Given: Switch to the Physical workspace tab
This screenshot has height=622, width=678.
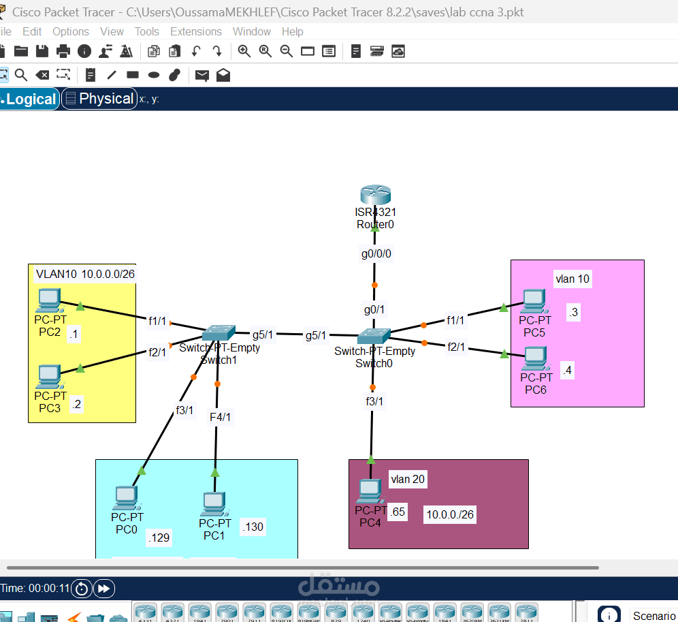Looking at the screenshot, I should (99, 99).
